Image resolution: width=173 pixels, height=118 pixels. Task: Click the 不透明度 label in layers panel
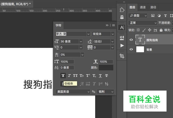pyautogui.click(x=164, y=23)
